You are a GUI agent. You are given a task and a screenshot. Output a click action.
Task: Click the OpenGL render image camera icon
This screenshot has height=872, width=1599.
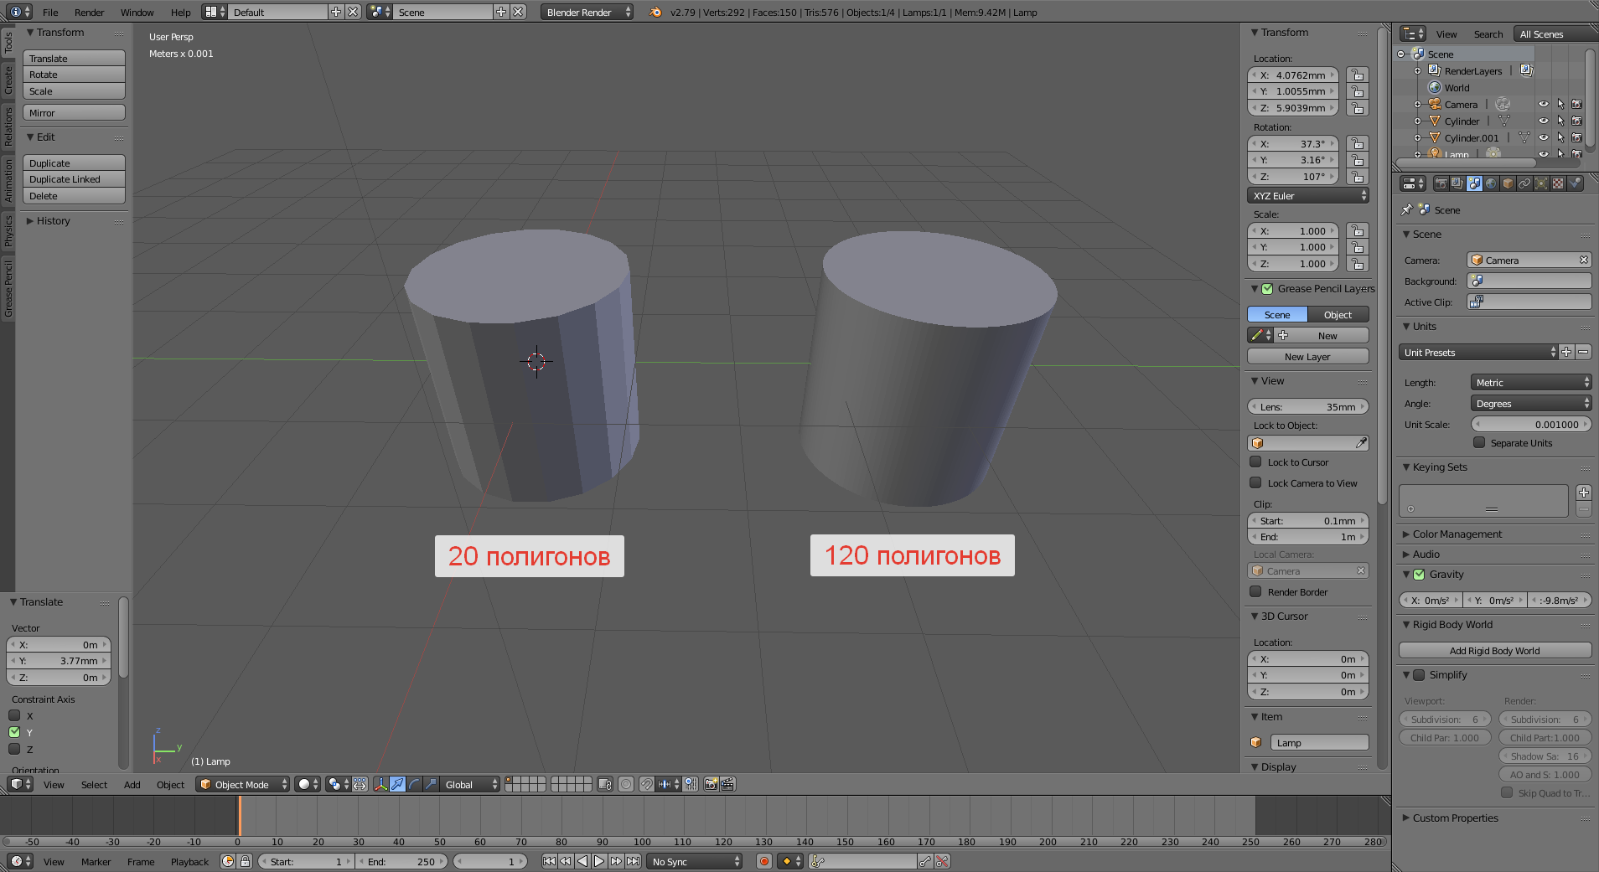click(711, 784)
